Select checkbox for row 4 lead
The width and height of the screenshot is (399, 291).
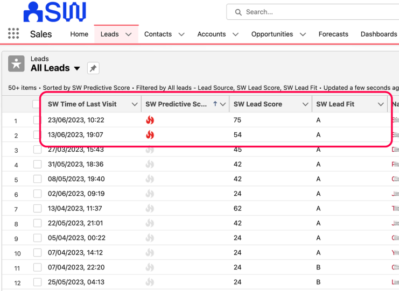tap(37, 164)
